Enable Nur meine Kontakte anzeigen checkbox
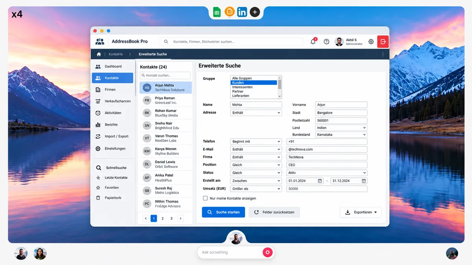The height and width of the screenshot is (265, 472). (205, 198)
